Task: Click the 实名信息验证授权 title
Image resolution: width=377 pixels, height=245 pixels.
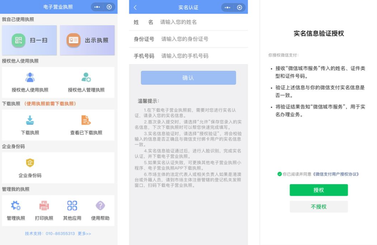Action: 319,33
